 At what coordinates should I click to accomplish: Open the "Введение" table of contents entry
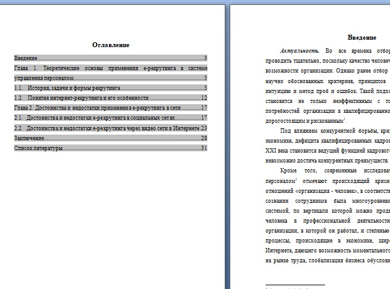26,58
